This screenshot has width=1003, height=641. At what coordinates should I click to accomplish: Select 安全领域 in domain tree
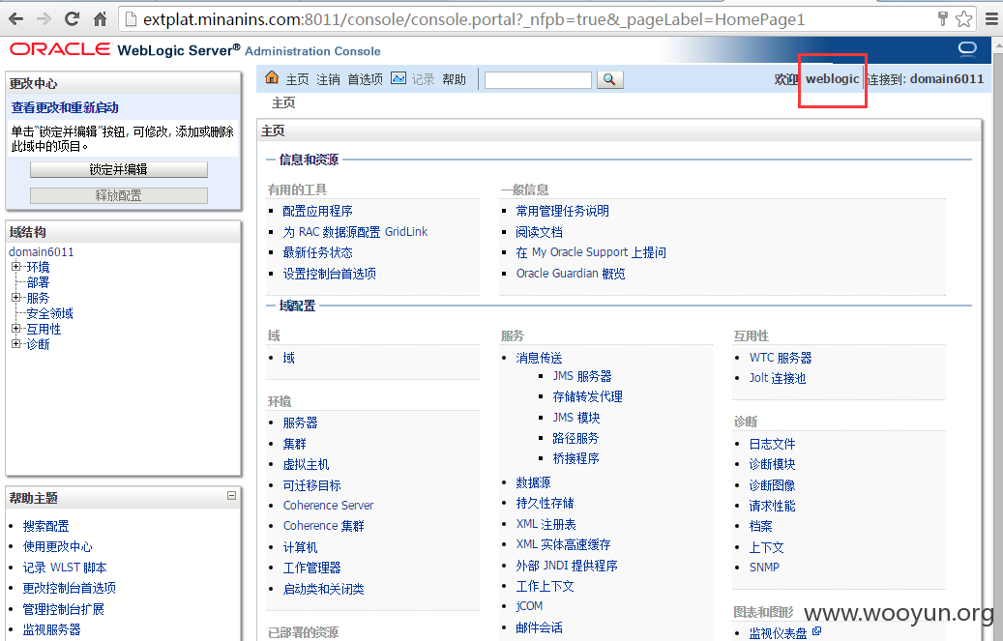[50, 313]
